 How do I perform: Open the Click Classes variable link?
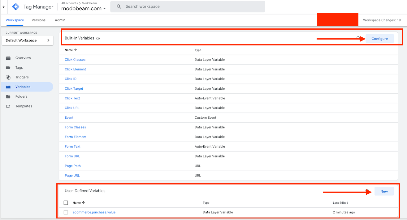click(75, 60)
